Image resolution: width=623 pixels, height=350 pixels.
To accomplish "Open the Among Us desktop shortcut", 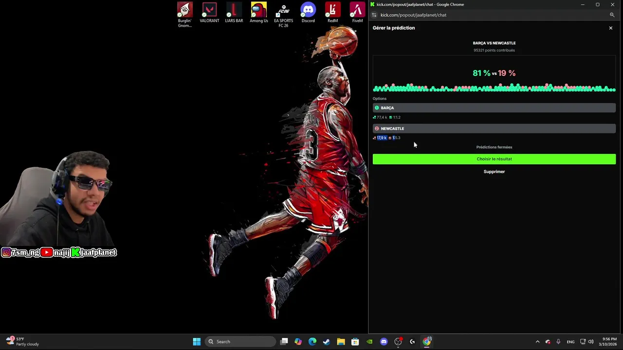I will click(259, 13).
